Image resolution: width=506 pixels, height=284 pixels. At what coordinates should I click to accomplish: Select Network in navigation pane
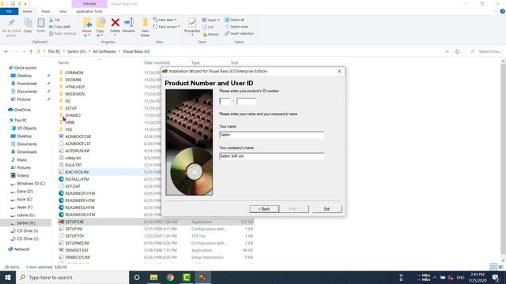[x=21, y=249]
